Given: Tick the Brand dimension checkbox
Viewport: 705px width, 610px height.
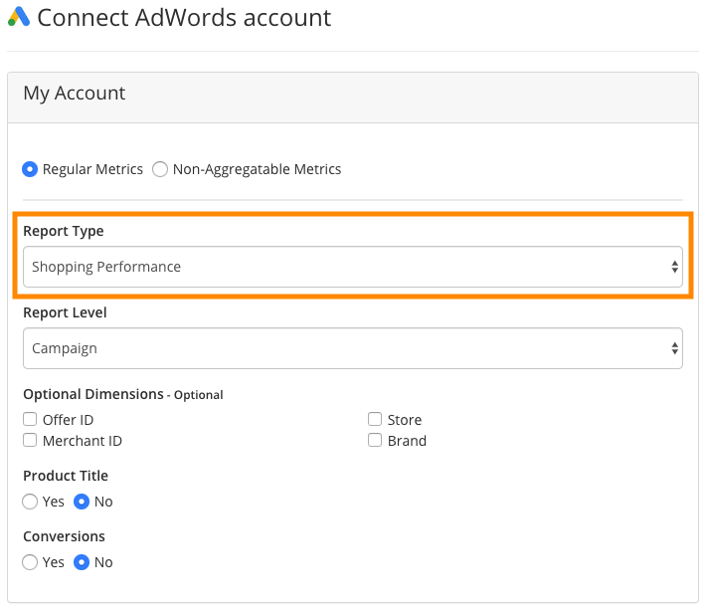Looking at the screenshot, I should pos(375,440).
